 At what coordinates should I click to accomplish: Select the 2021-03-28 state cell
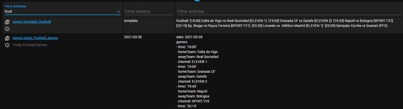tap(134, 37)
